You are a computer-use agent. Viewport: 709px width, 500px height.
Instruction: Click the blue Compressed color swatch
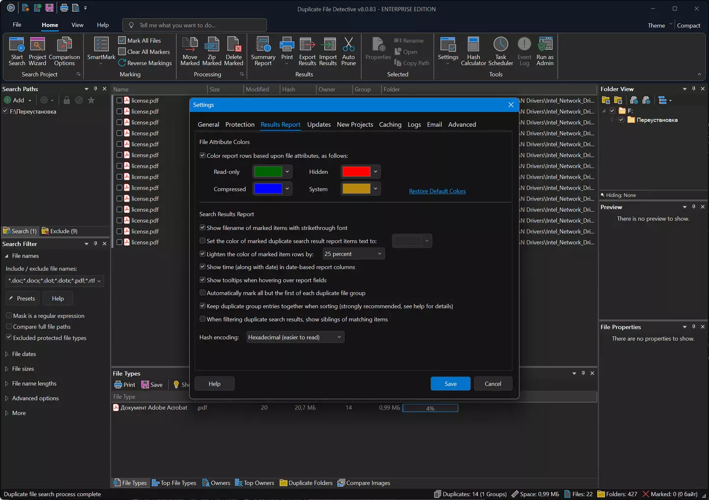(268, 189)
